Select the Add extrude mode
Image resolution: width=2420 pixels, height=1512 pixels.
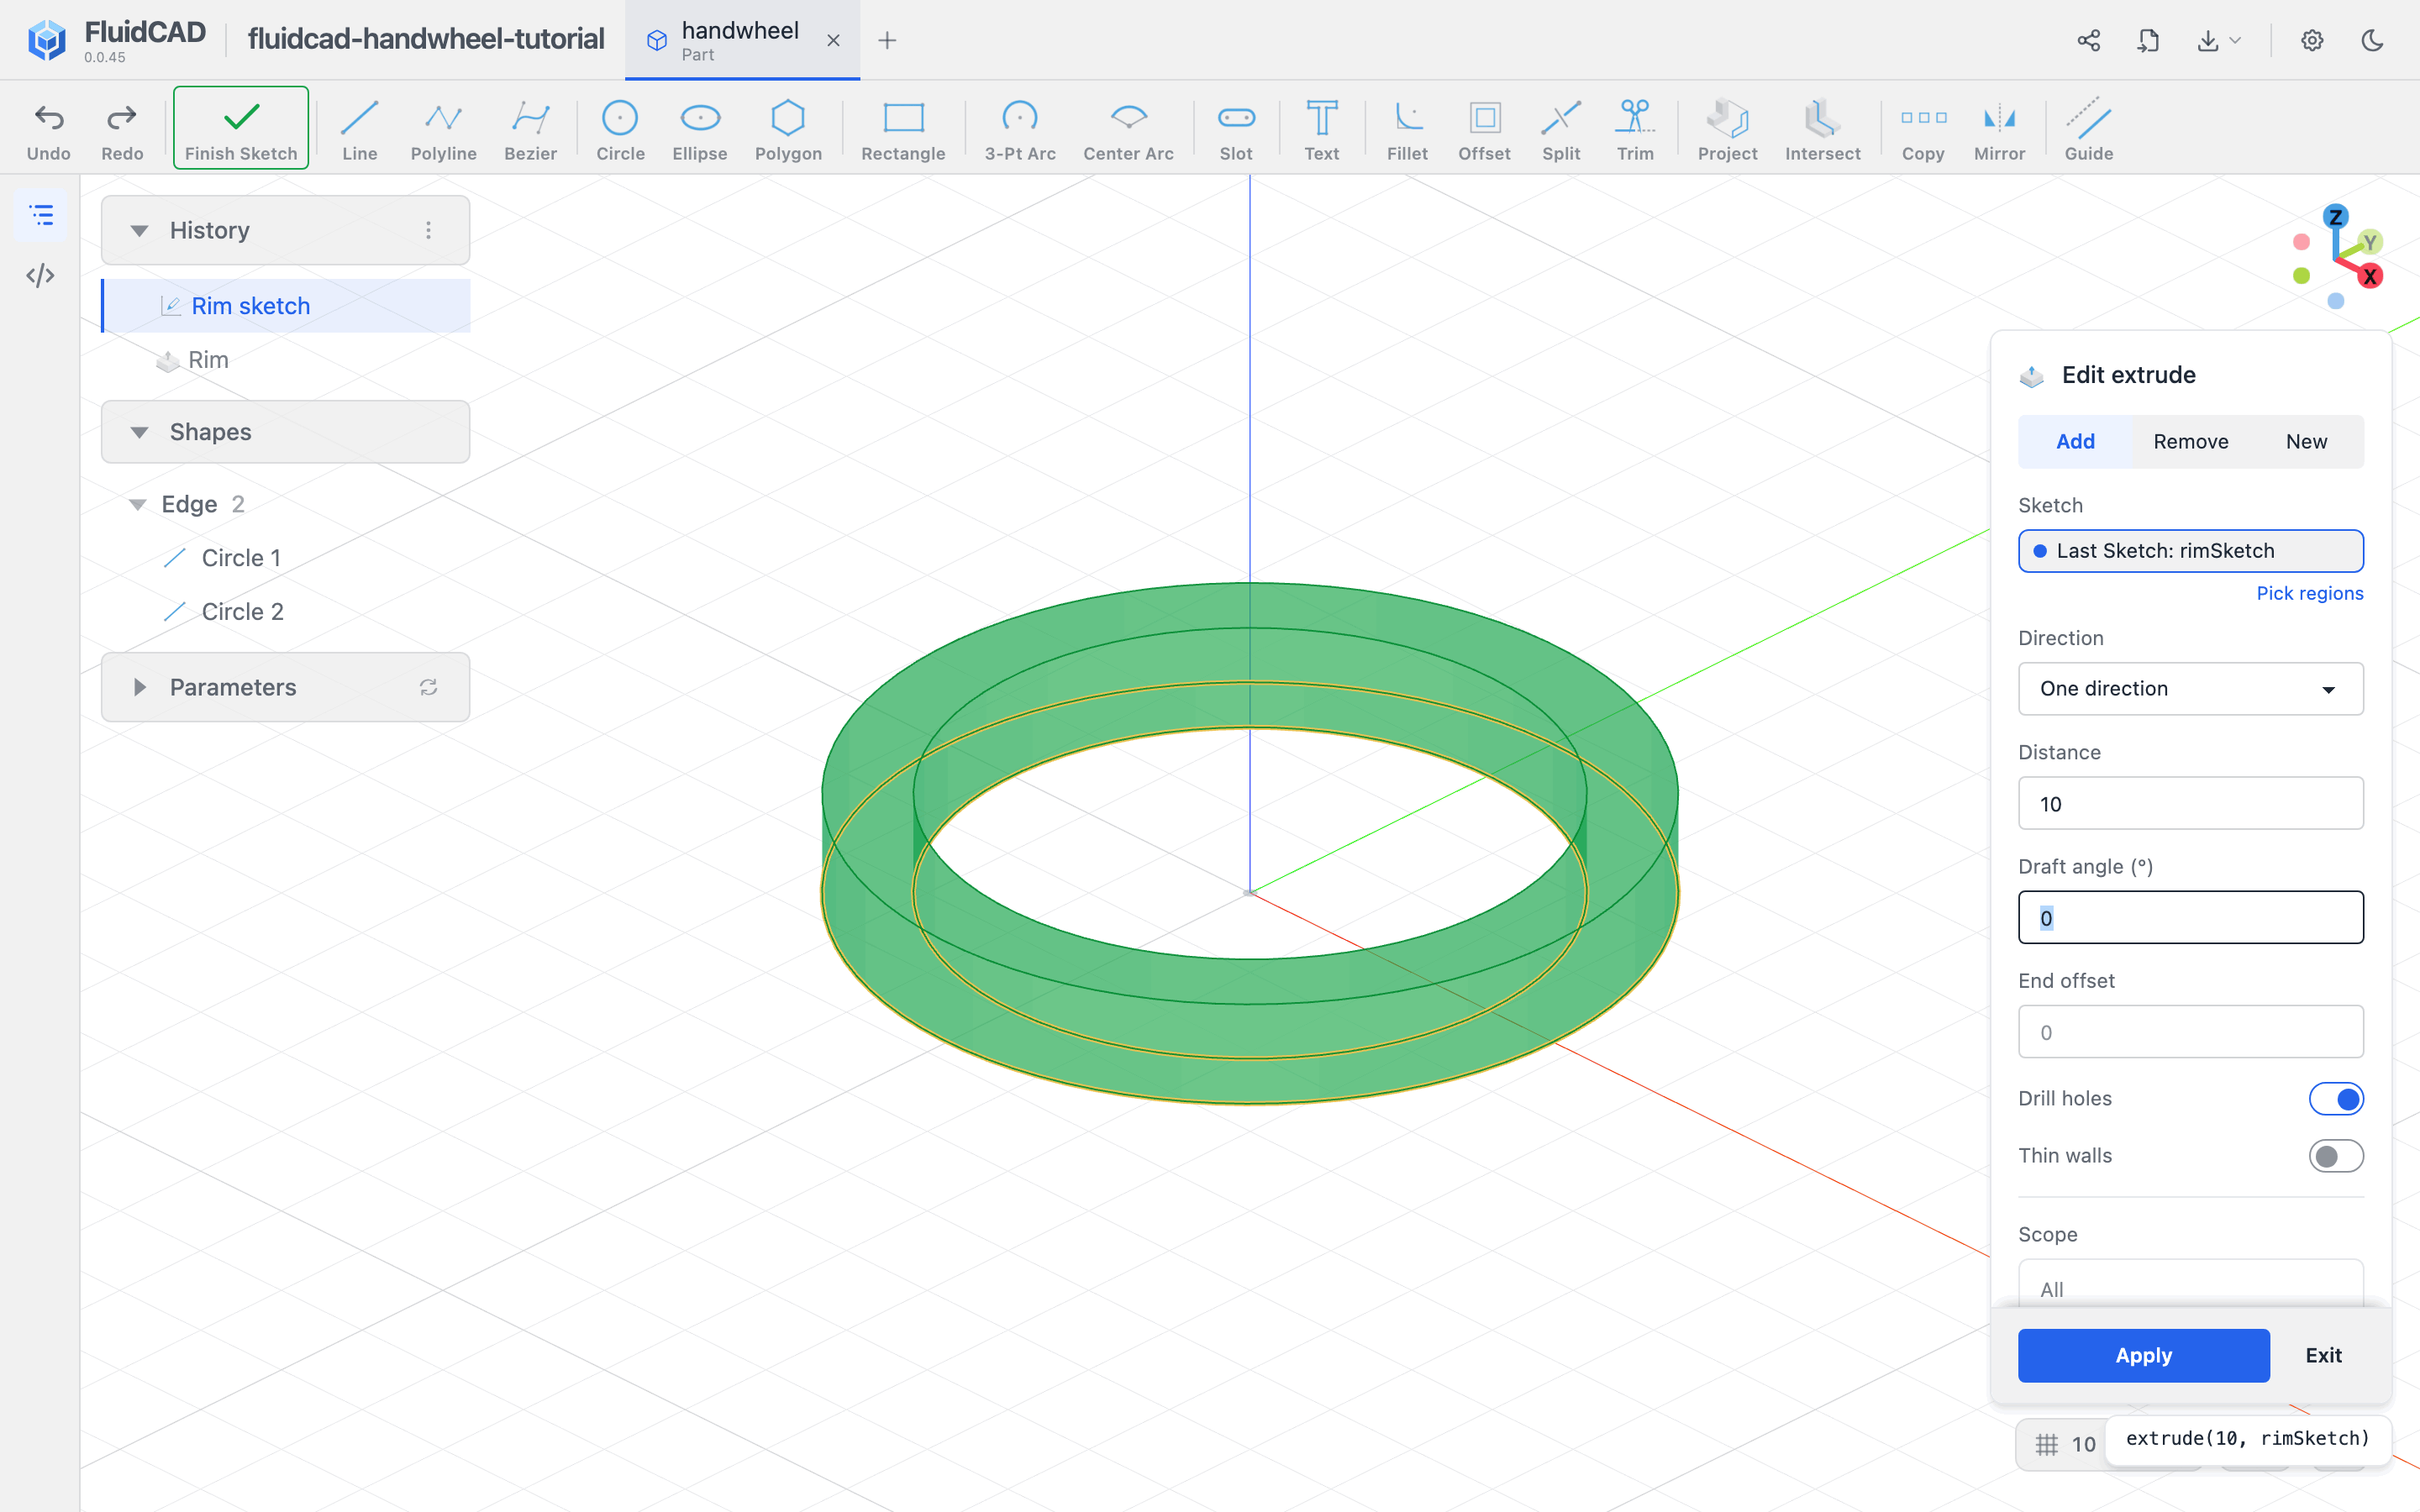click(x=2075, y=441)
